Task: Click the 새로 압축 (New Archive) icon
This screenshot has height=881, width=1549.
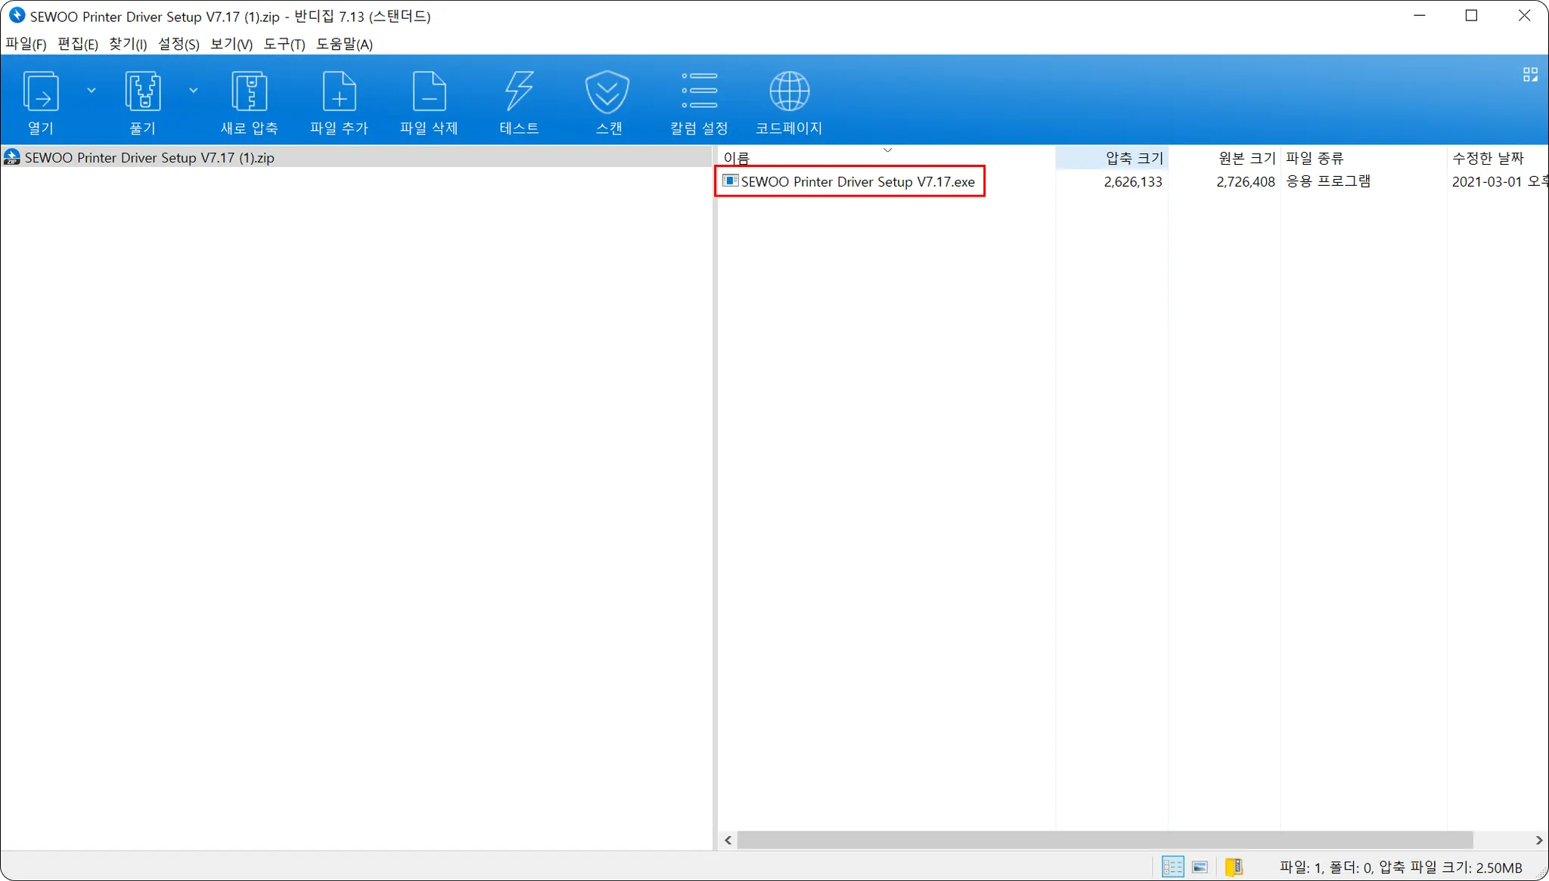Action: 249,92
